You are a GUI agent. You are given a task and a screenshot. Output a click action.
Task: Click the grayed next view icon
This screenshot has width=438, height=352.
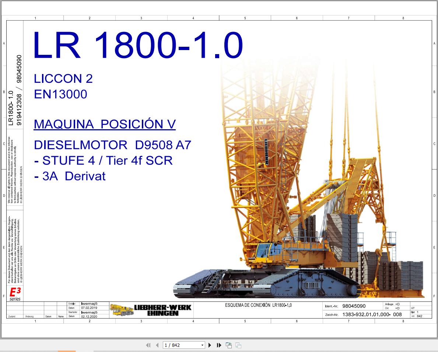click(238, 345)
